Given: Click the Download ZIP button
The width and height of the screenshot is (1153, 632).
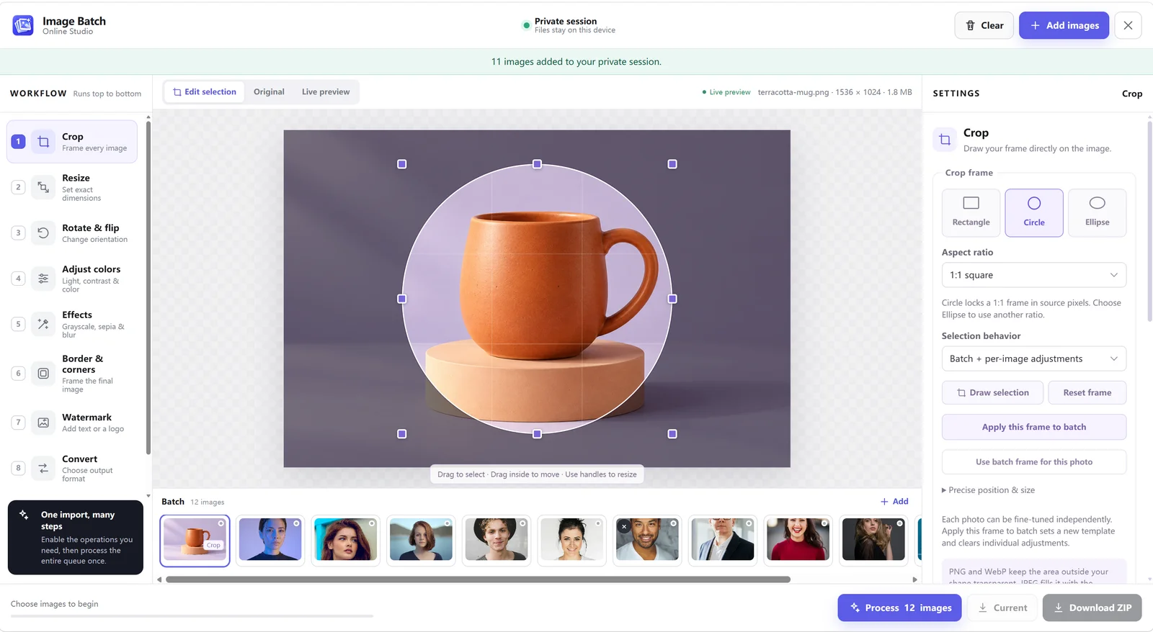Looking at the screenshot, I should [x=1092, y=608].
